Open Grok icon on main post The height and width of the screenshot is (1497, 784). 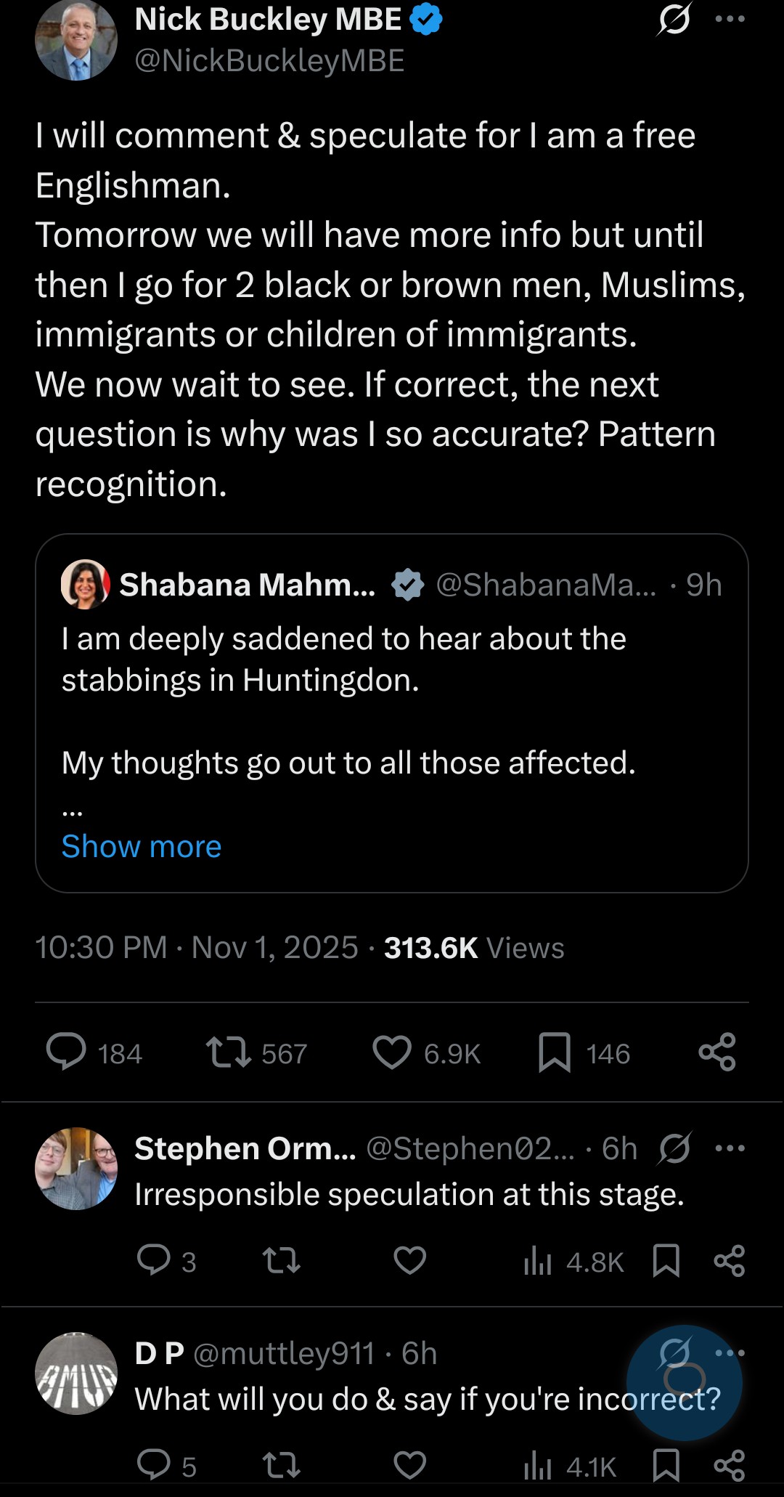click(x=674, y=20)
